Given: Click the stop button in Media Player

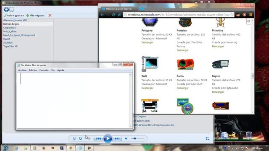Looking at the screenshot, I should tap(88, 138).
